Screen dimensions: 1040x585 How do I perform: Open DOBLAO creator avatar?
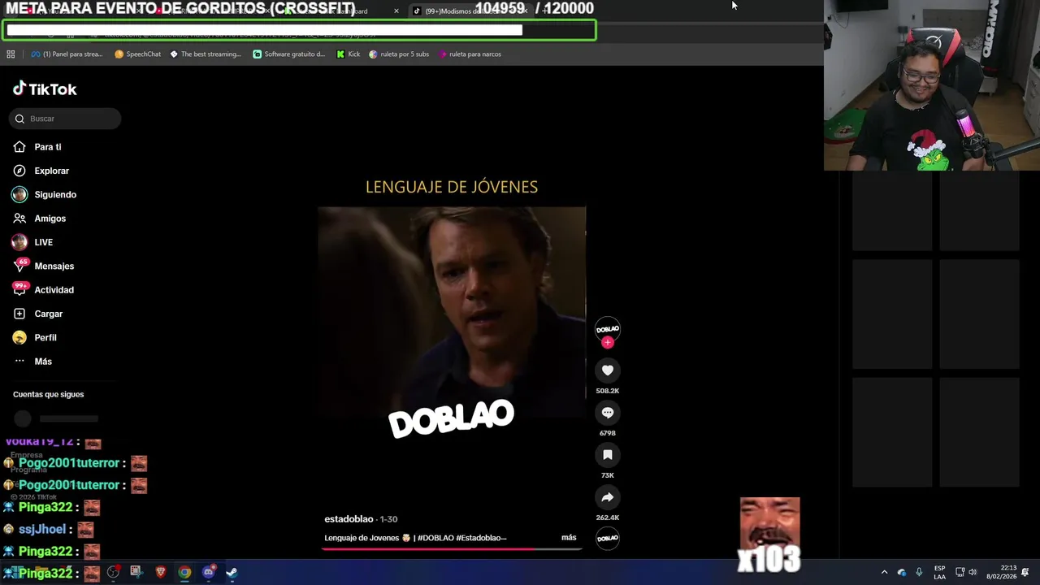608,328
